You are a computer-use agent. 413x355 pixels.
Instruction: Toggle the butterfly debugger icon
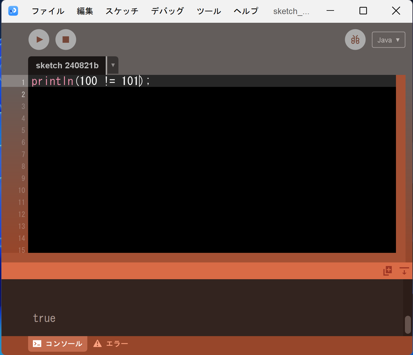[355, 40]
